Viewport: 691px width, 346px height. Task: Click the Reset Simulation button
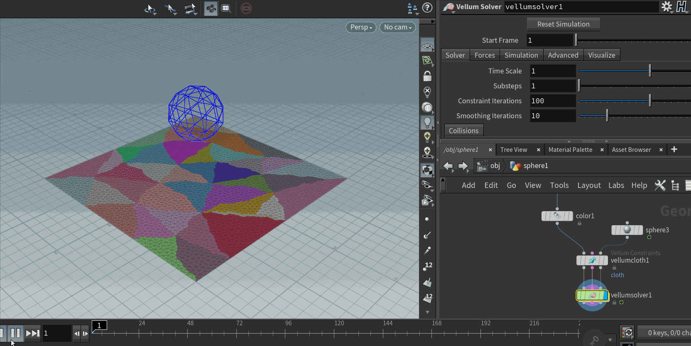(563, 24)
